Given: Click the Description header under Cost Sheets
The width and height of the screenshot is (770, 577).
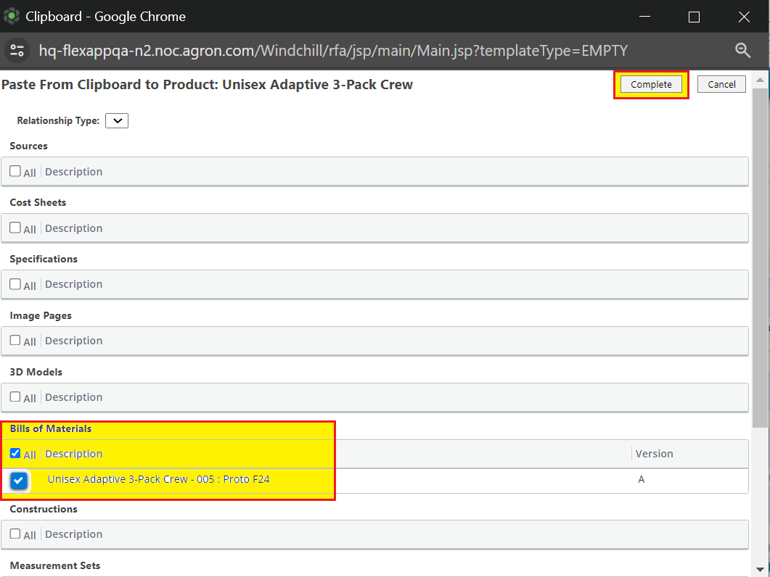Looking at the screenshot, I should (x=73, y=228).
